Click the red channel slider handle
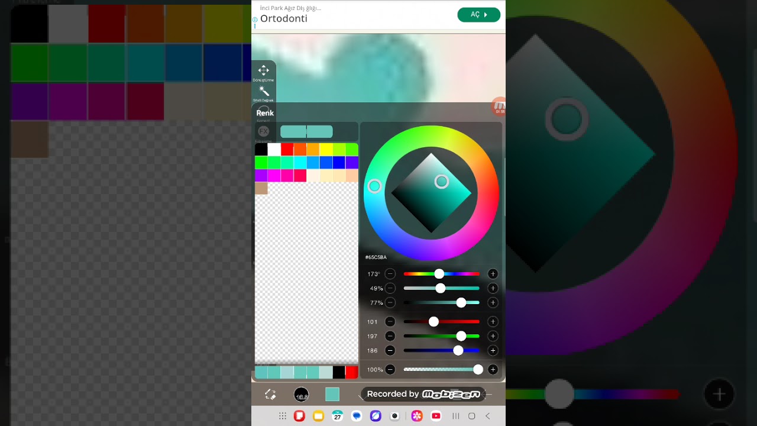This screenshot has height=426, width=757. (x=434, y=322)
